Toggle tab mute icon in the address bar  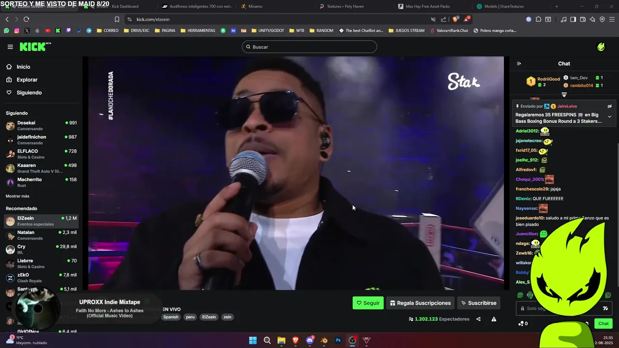click(x=433, y=19)
